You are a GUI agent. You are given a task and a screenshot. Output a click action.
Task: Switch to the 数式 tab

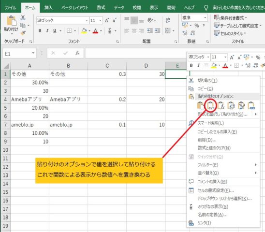[x=101, y=8]
